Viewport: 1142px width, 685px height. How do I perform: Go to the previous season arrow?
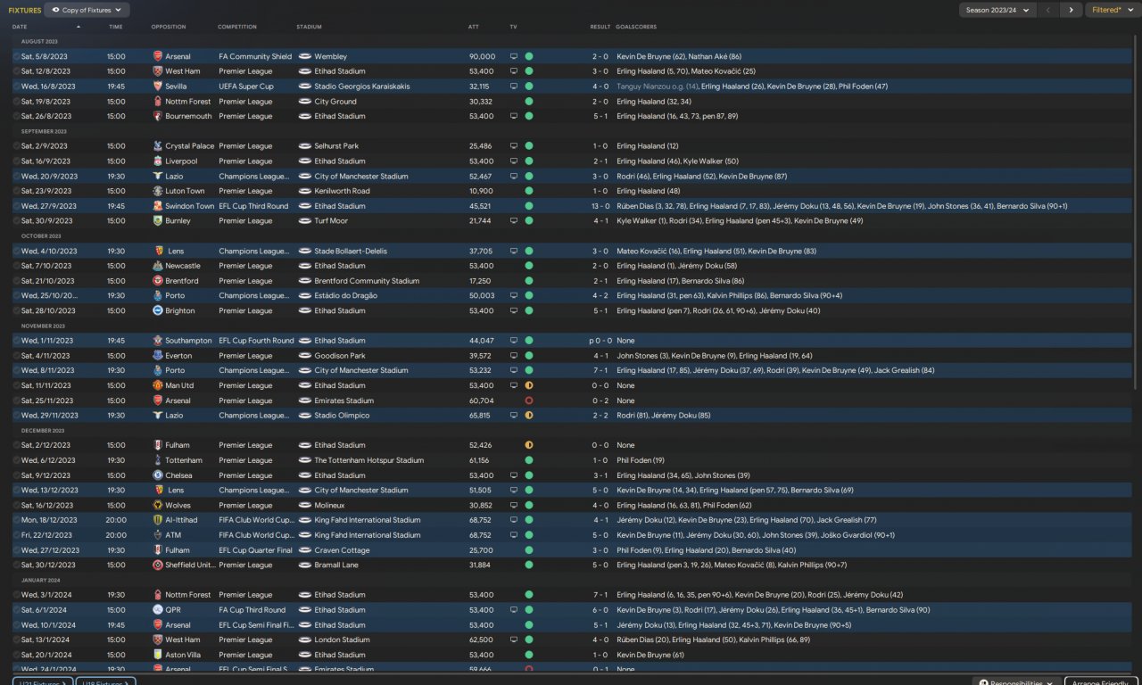(x=1048, y=10)
